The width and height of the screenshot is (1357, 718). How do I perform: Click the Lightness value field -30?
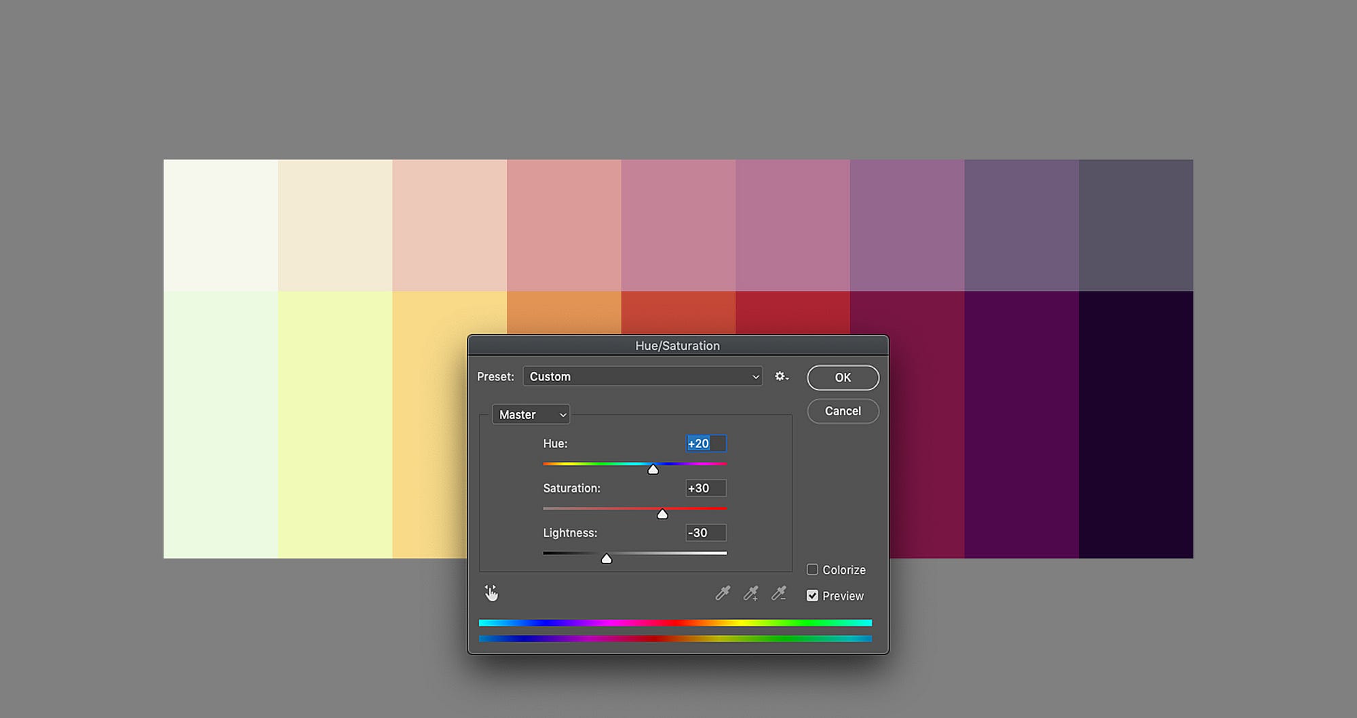tap(706, 533)
